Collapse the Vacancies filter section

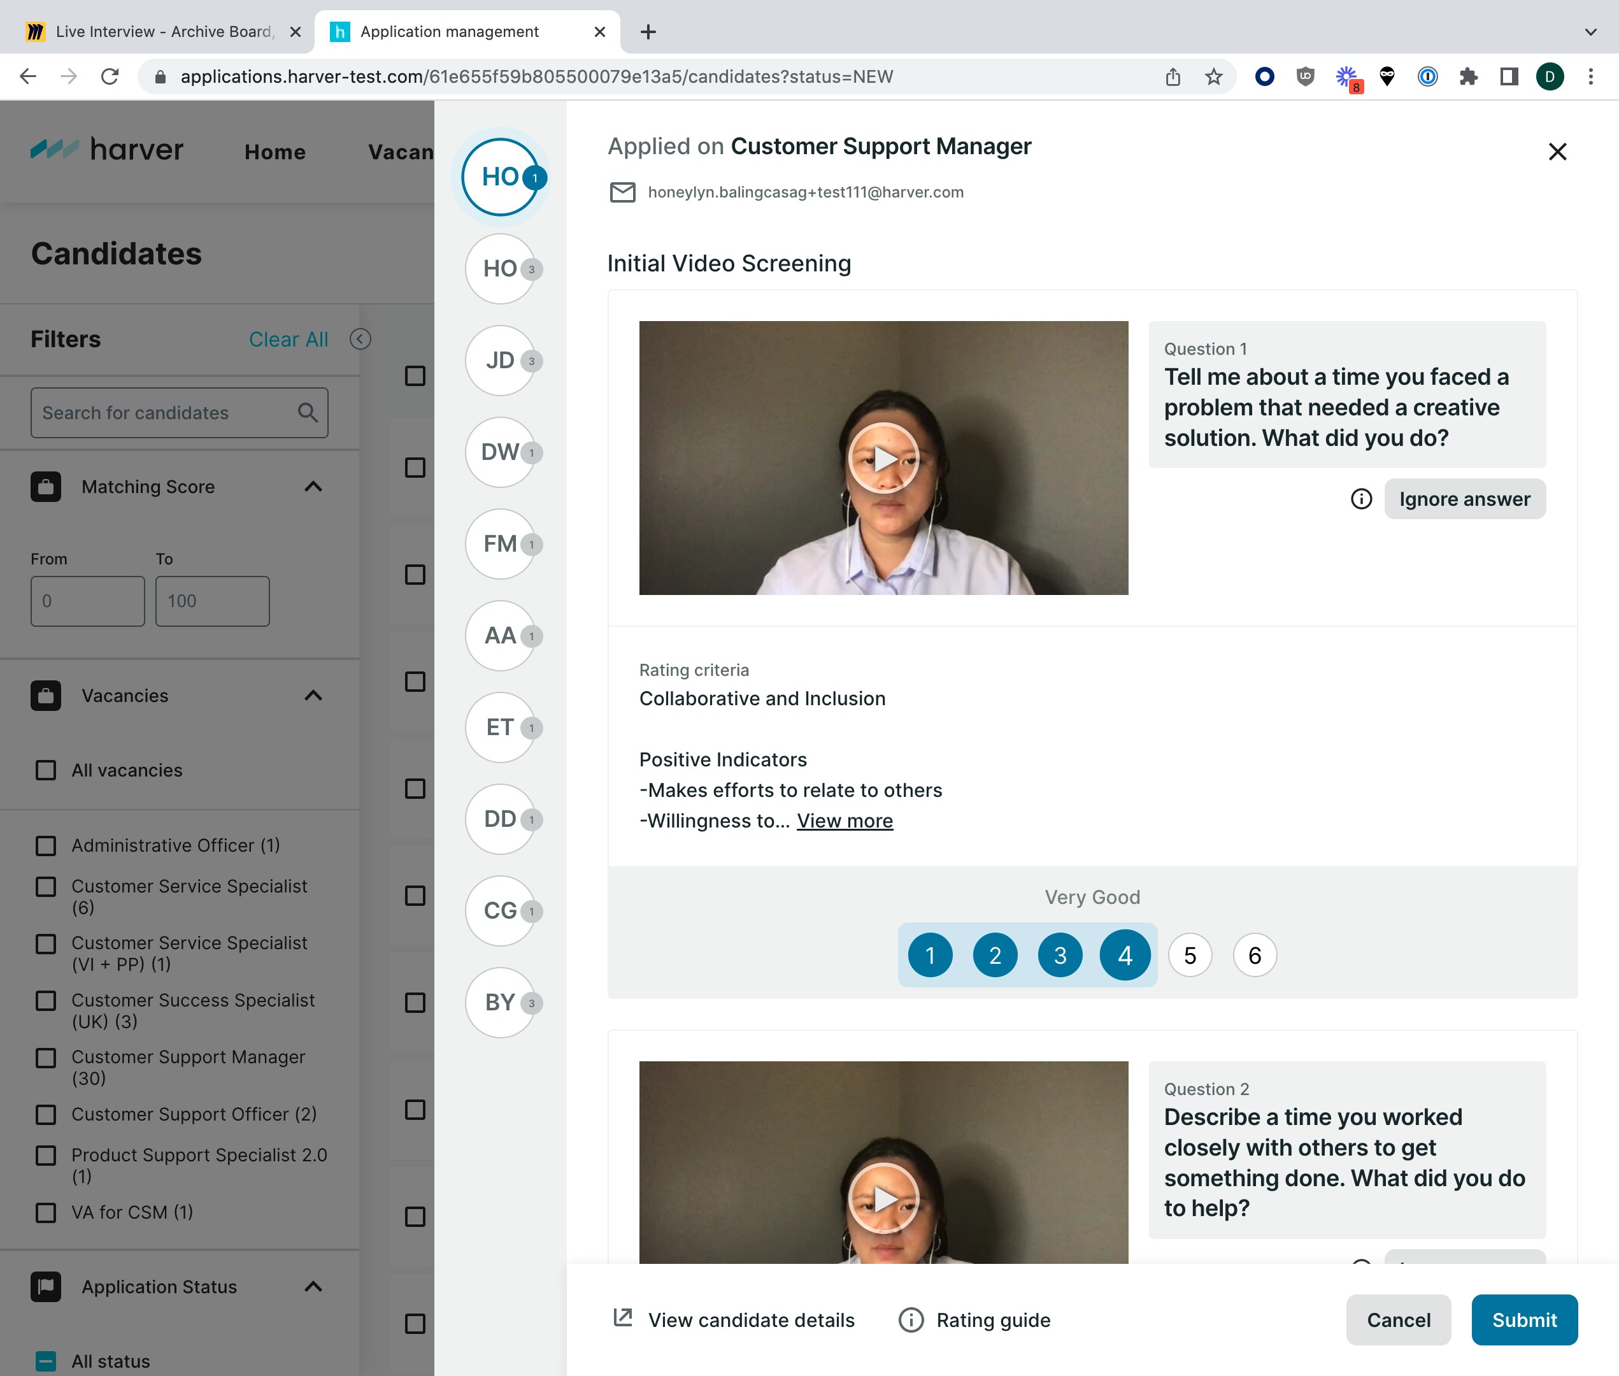(313, 696)
